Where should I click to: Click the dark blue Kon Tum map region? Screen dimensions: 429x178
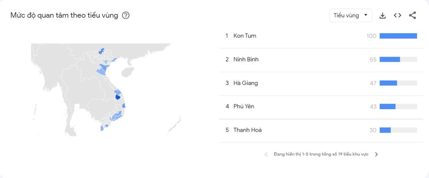coord(118,98)
